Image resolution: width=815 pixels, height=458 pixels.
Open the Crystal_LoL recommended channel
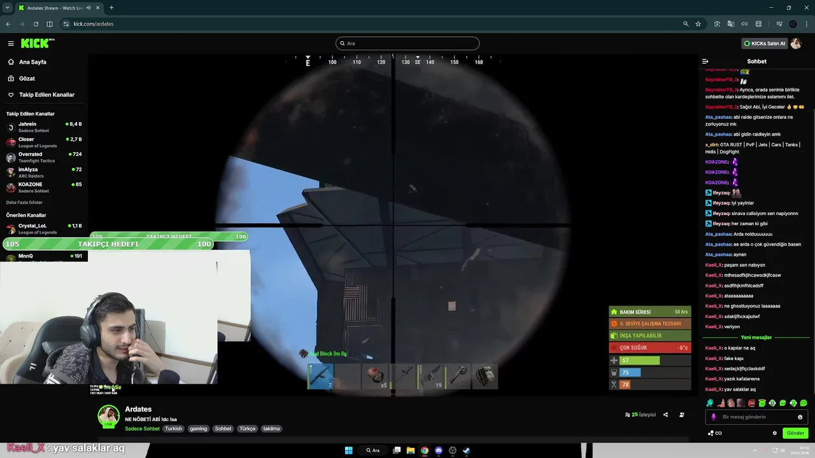pos(44,229)
